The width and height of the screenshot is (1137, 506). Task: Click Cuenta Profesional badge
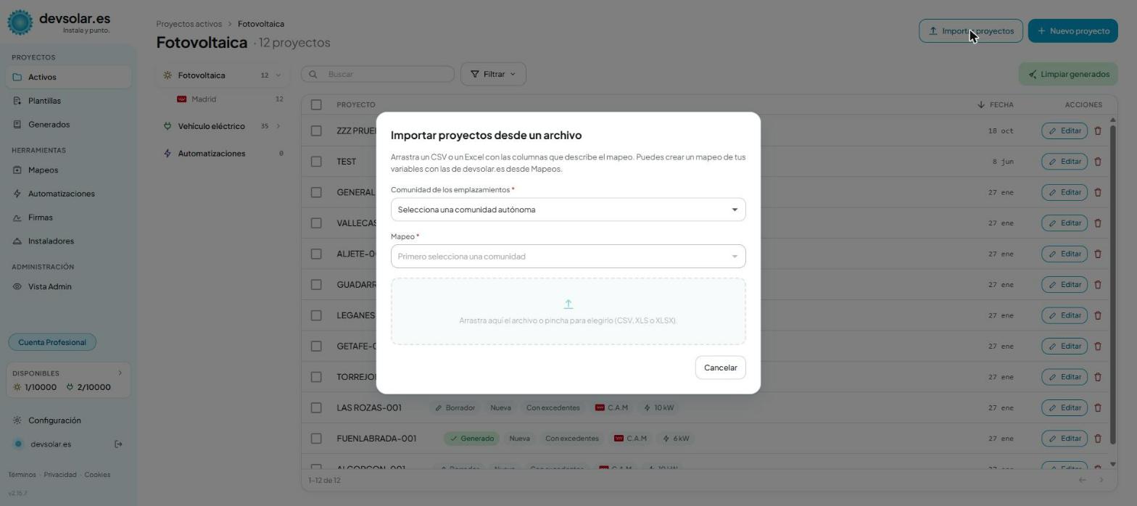click(x=52, y=342)
